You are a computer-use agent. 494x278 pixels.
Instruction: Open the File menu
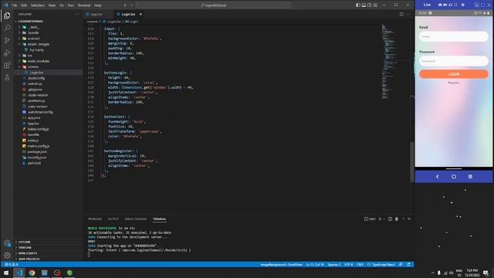15,5
